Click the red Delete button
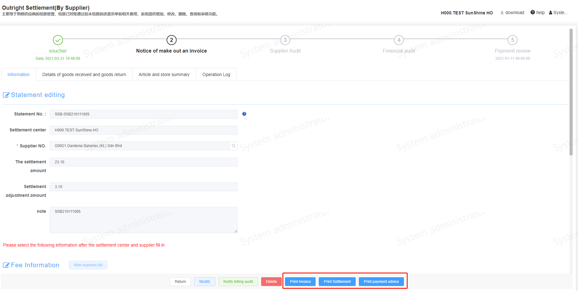 [x=271, y=282]
